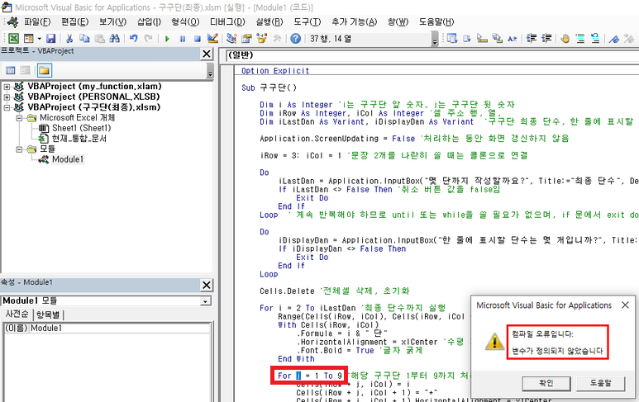
Task: Open the 파일(F) menu
Action: click(37, 22)
